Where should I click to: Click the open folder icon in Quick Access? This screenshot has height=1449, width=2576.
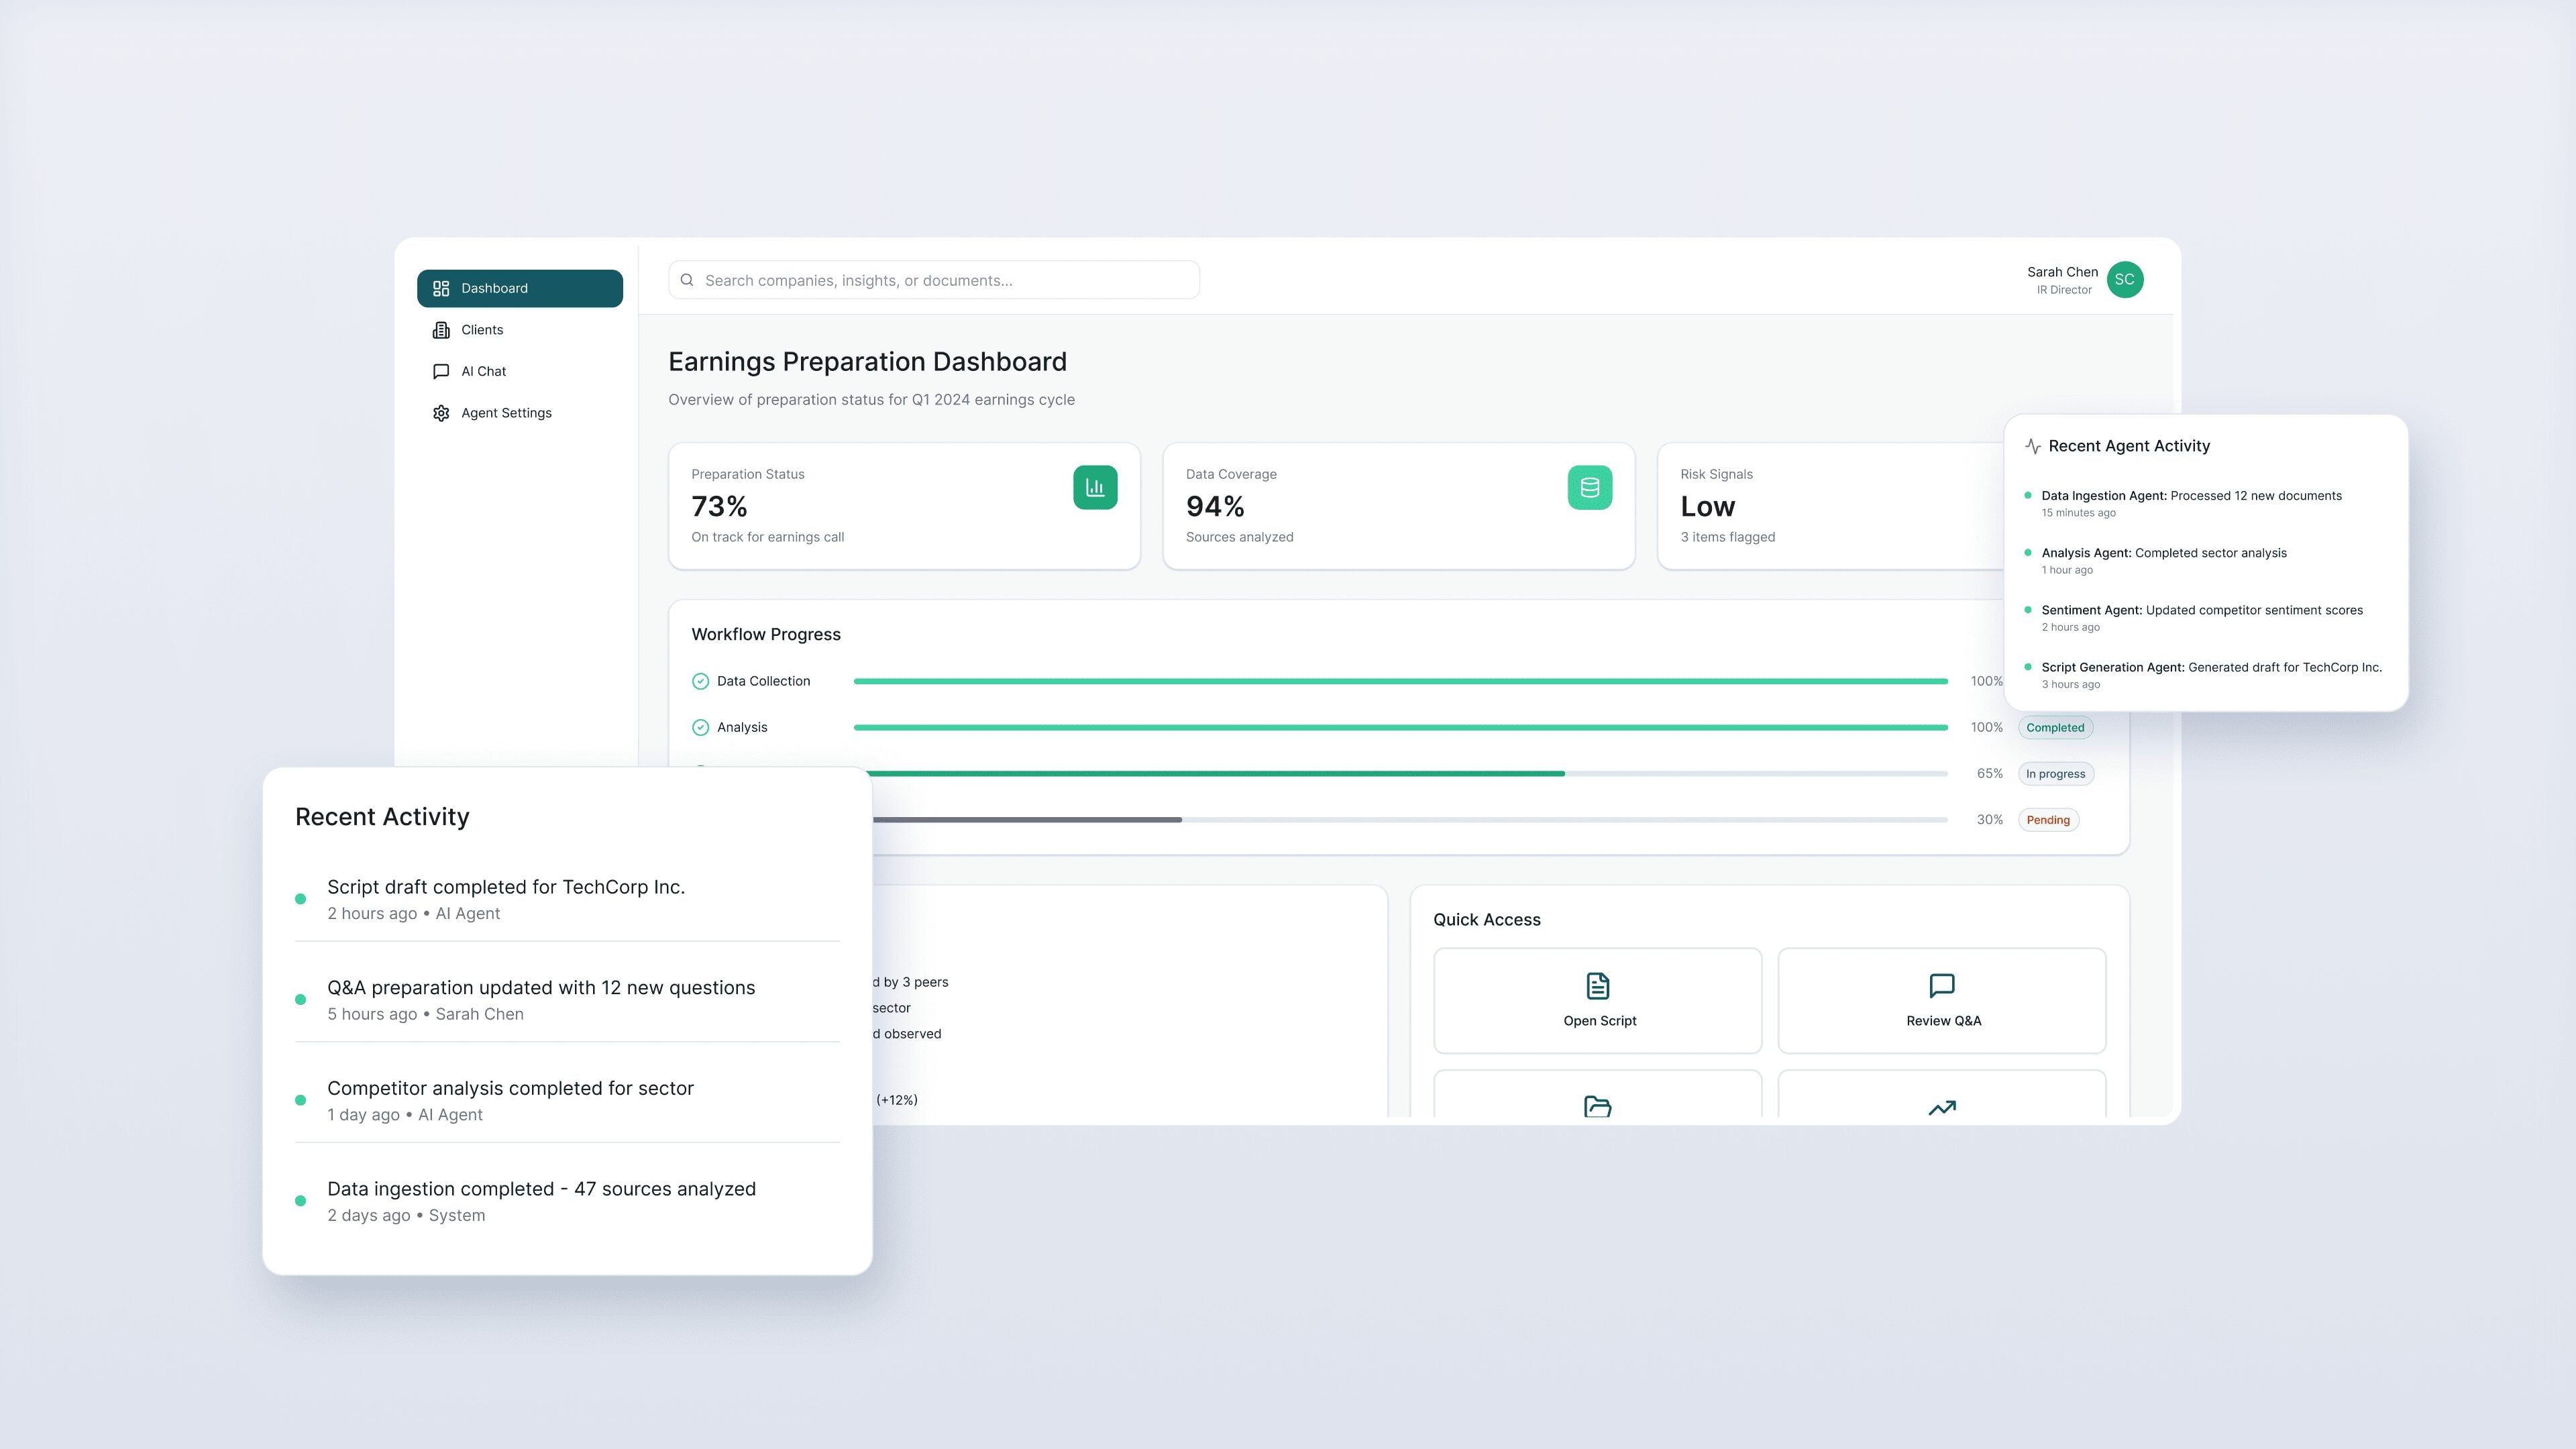[1598, 1106]
